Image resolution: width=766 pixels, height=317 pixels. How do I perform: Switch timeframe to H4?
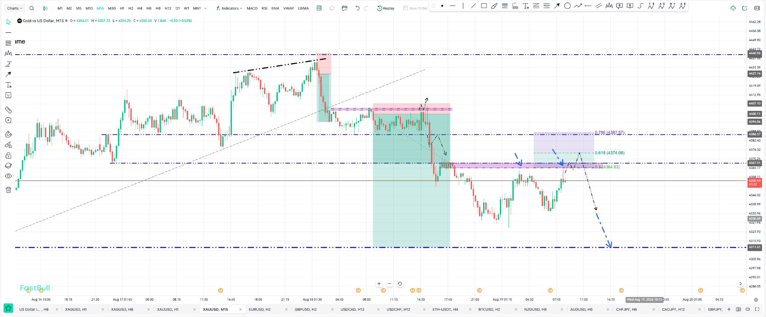[x=140, y=8]
